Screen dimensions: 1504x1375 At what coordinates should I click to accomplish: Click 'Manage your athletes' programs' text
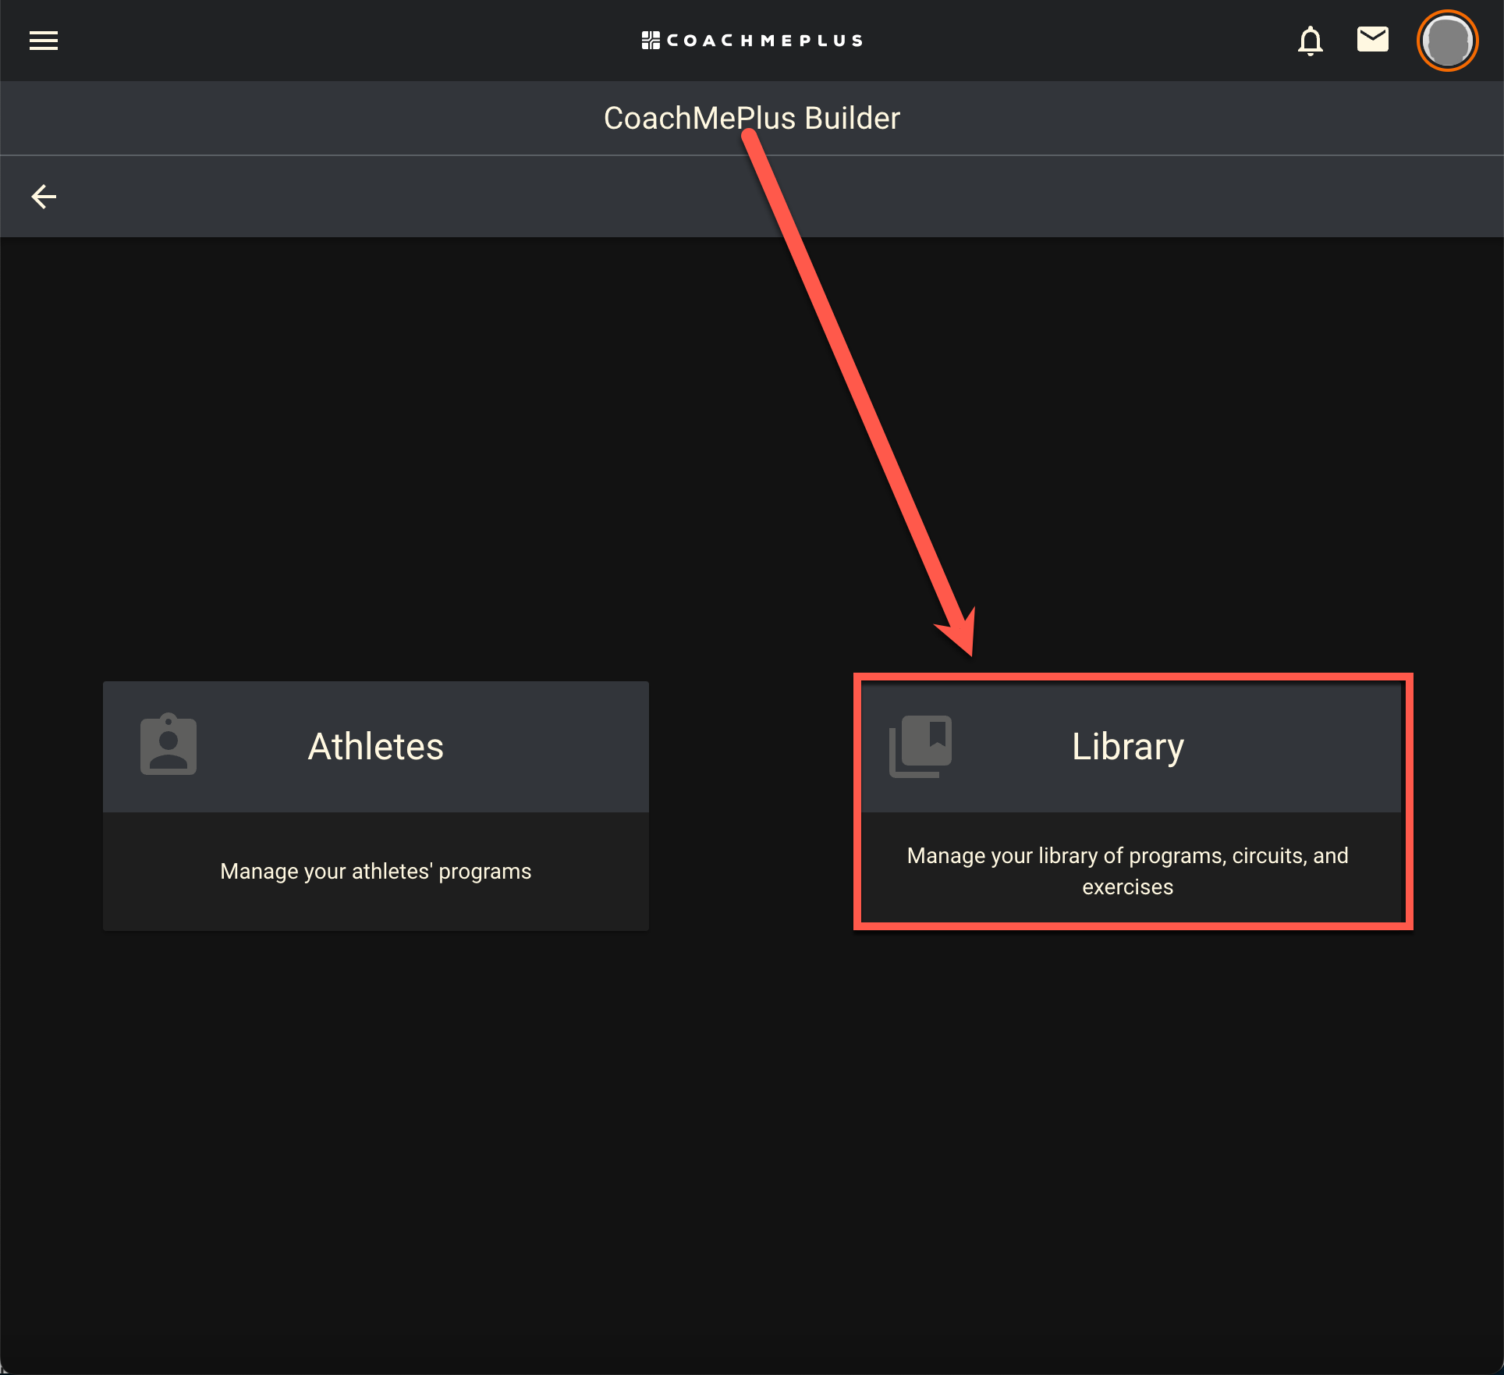(376, 871)
